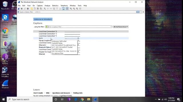Open the Capture menu
This screenshot has width=183, height=102.
click(40, 6)
